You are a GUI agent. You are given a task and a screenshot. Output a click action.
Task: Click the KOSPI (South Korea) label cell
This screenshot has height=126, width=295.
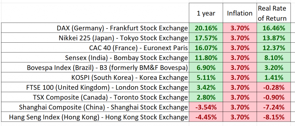click(x=94, y=77)
